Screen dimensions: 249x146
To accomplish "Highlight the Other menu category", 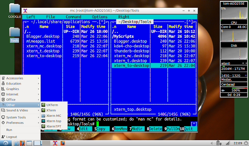I will tap(20, 105).
